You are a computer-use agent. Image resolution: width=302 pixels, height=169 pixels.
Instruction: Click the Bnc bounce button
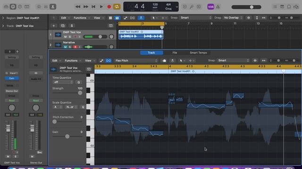pos(40,152)
